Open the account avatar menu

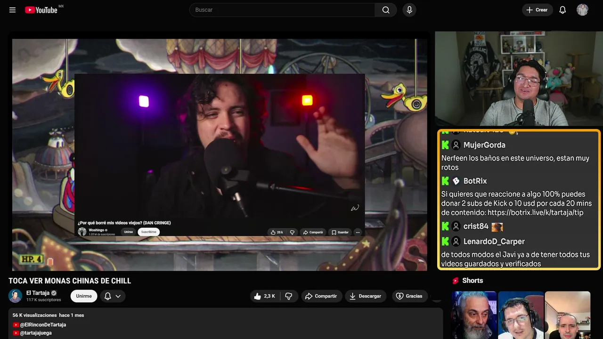click(x=582, y=10)
